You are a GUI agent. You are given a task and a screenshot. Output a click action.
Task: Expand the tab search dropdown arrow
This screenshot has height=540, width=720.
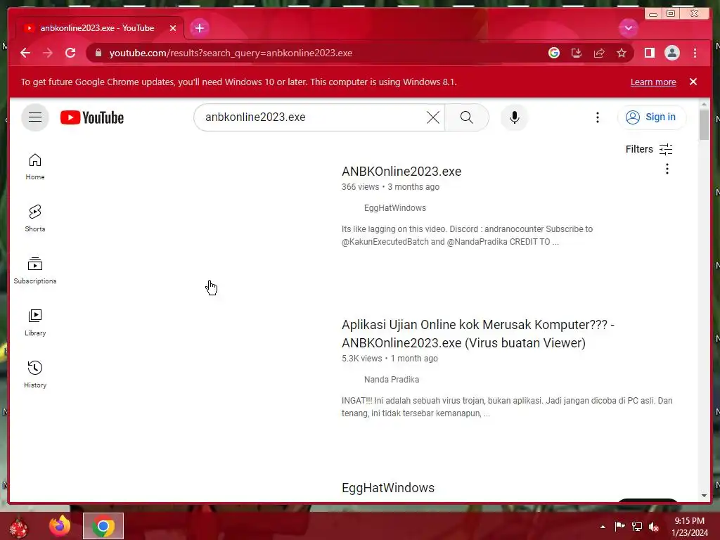tap(628, 28)
